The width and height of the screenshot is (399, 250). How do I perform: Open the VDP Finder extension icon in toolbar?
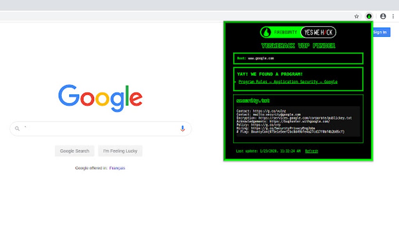(369, 16)
